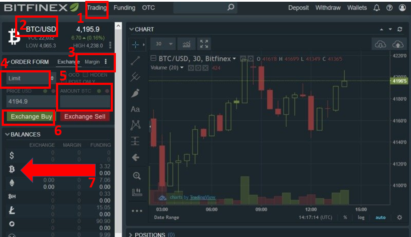The width and height of the screenshot is (411, 237).
Task: Open order form three-dot options
Action: click(x=106, y=62)
